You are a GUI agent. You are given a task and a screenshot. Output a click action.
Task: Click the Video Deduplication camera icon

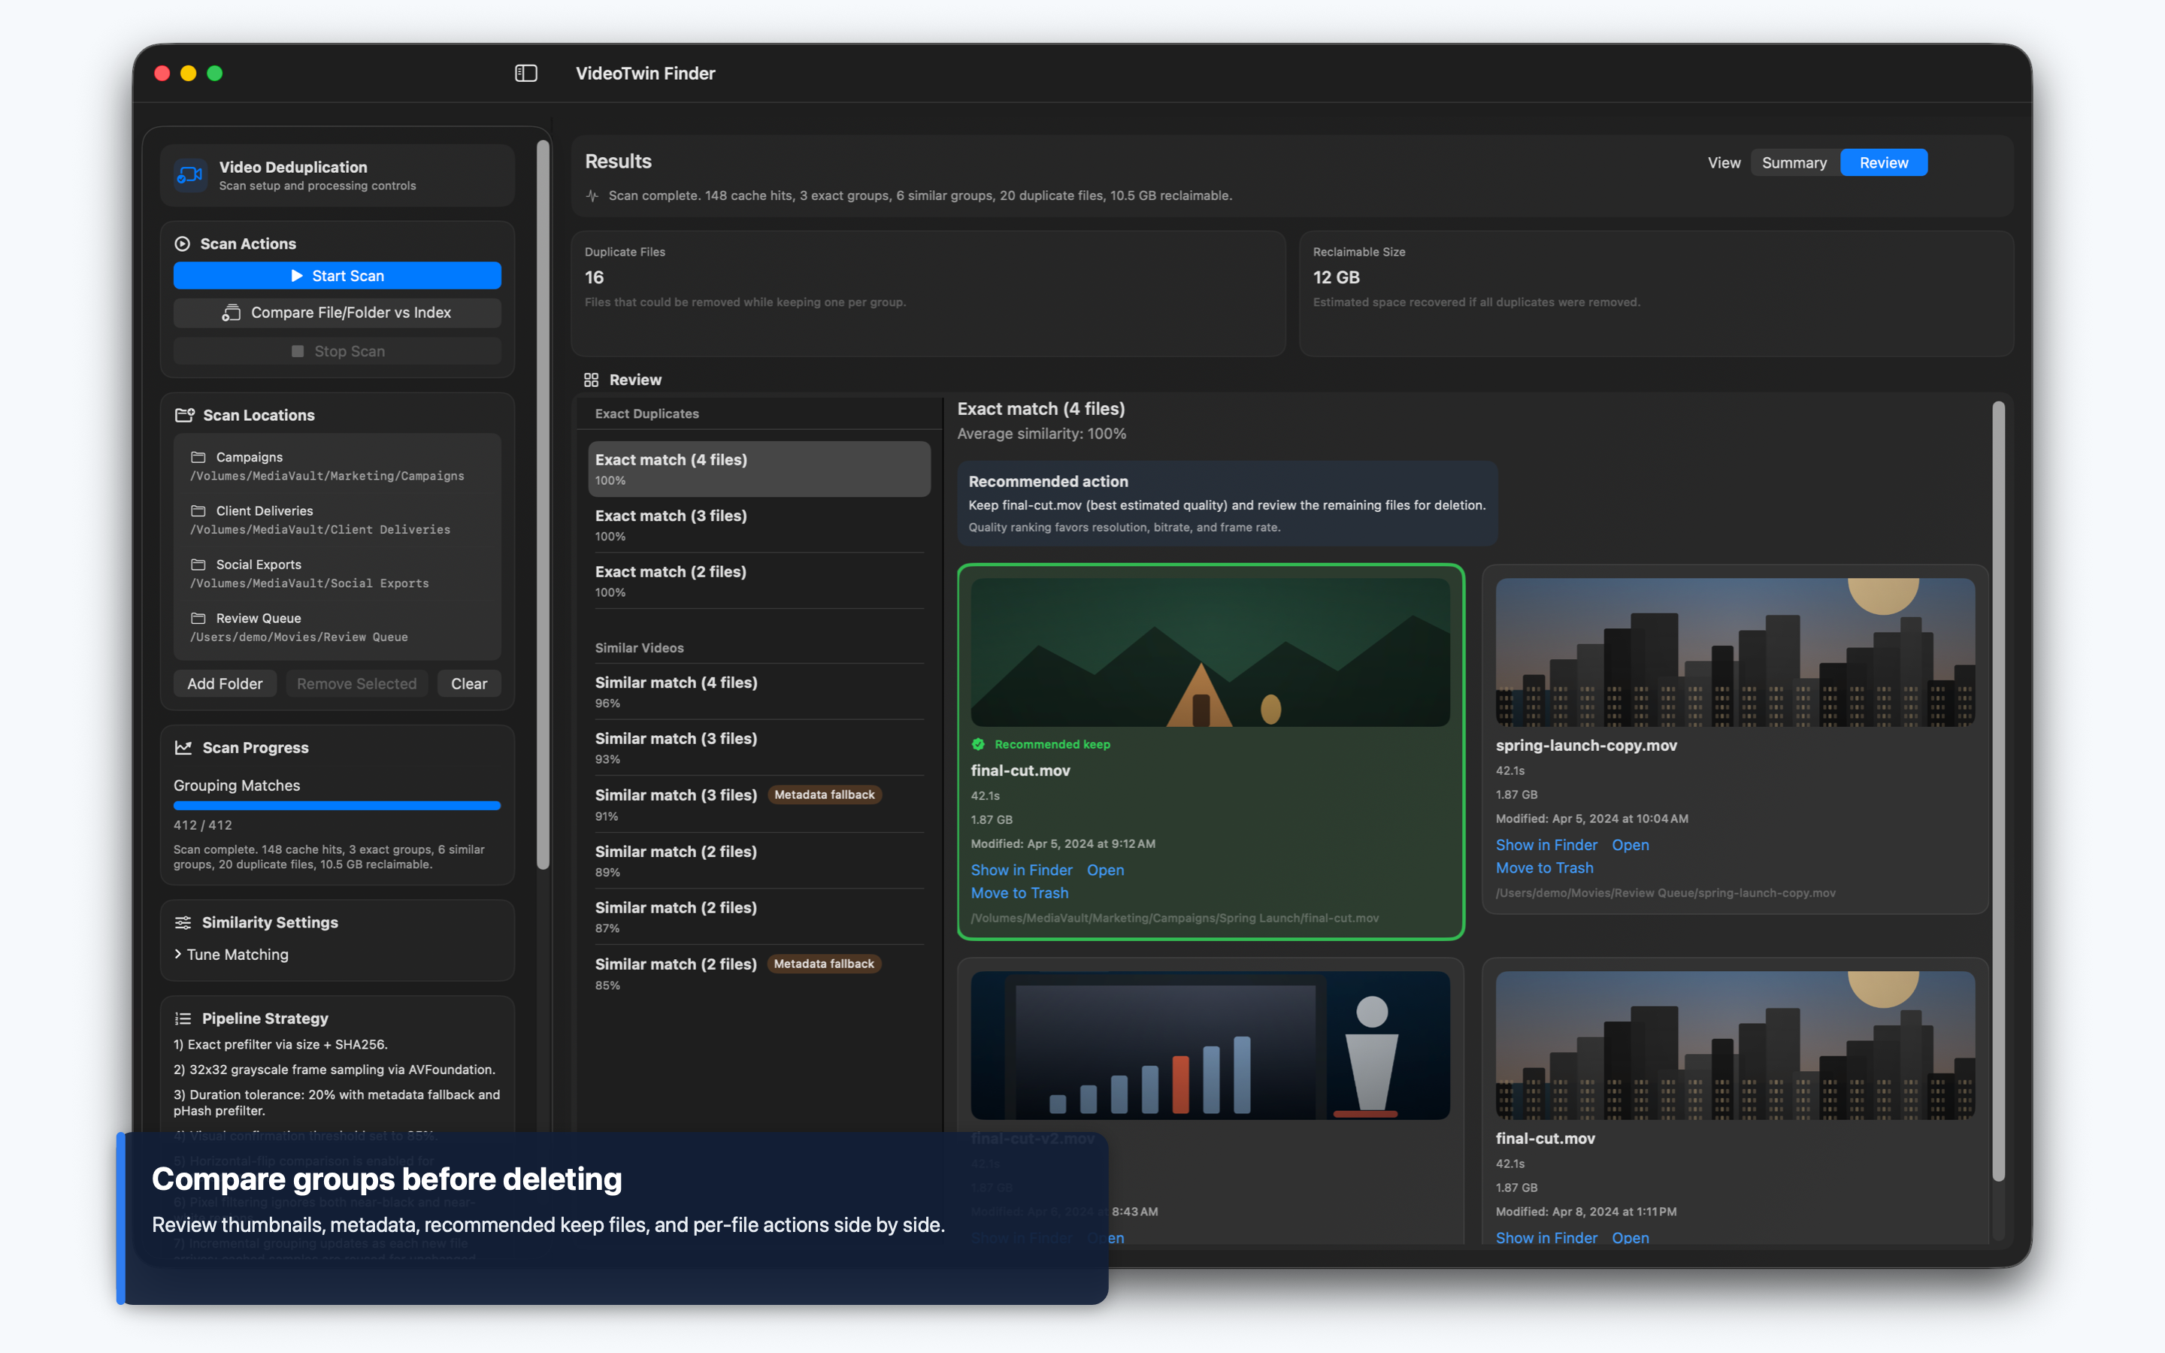click(190, 175)
